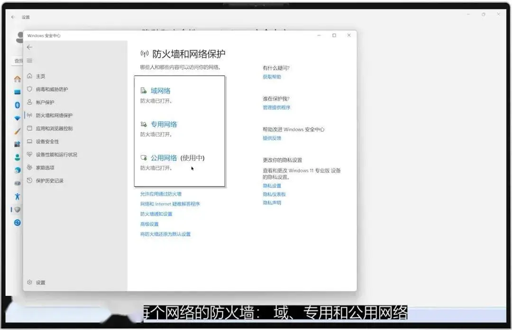Click the 公用网络 icon
512x330 pixels.
(x=143, y=157)
